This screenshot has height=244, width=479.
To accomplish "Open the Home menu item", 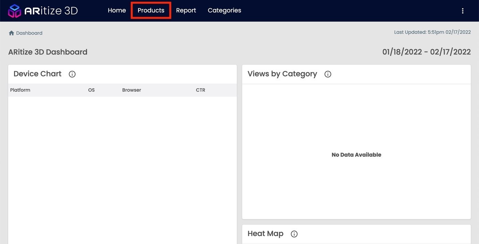I will [117, 10].
